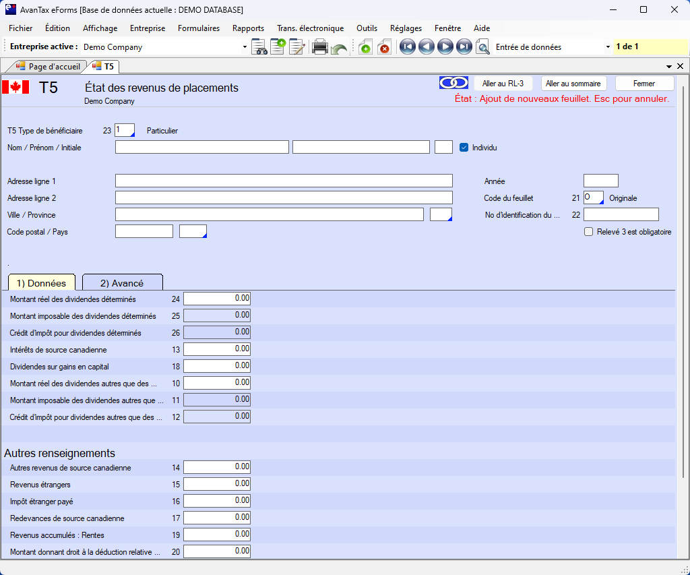Screen dimensions: 690x575
Task: Jump to the last record
Action: (x=464, y=47)
